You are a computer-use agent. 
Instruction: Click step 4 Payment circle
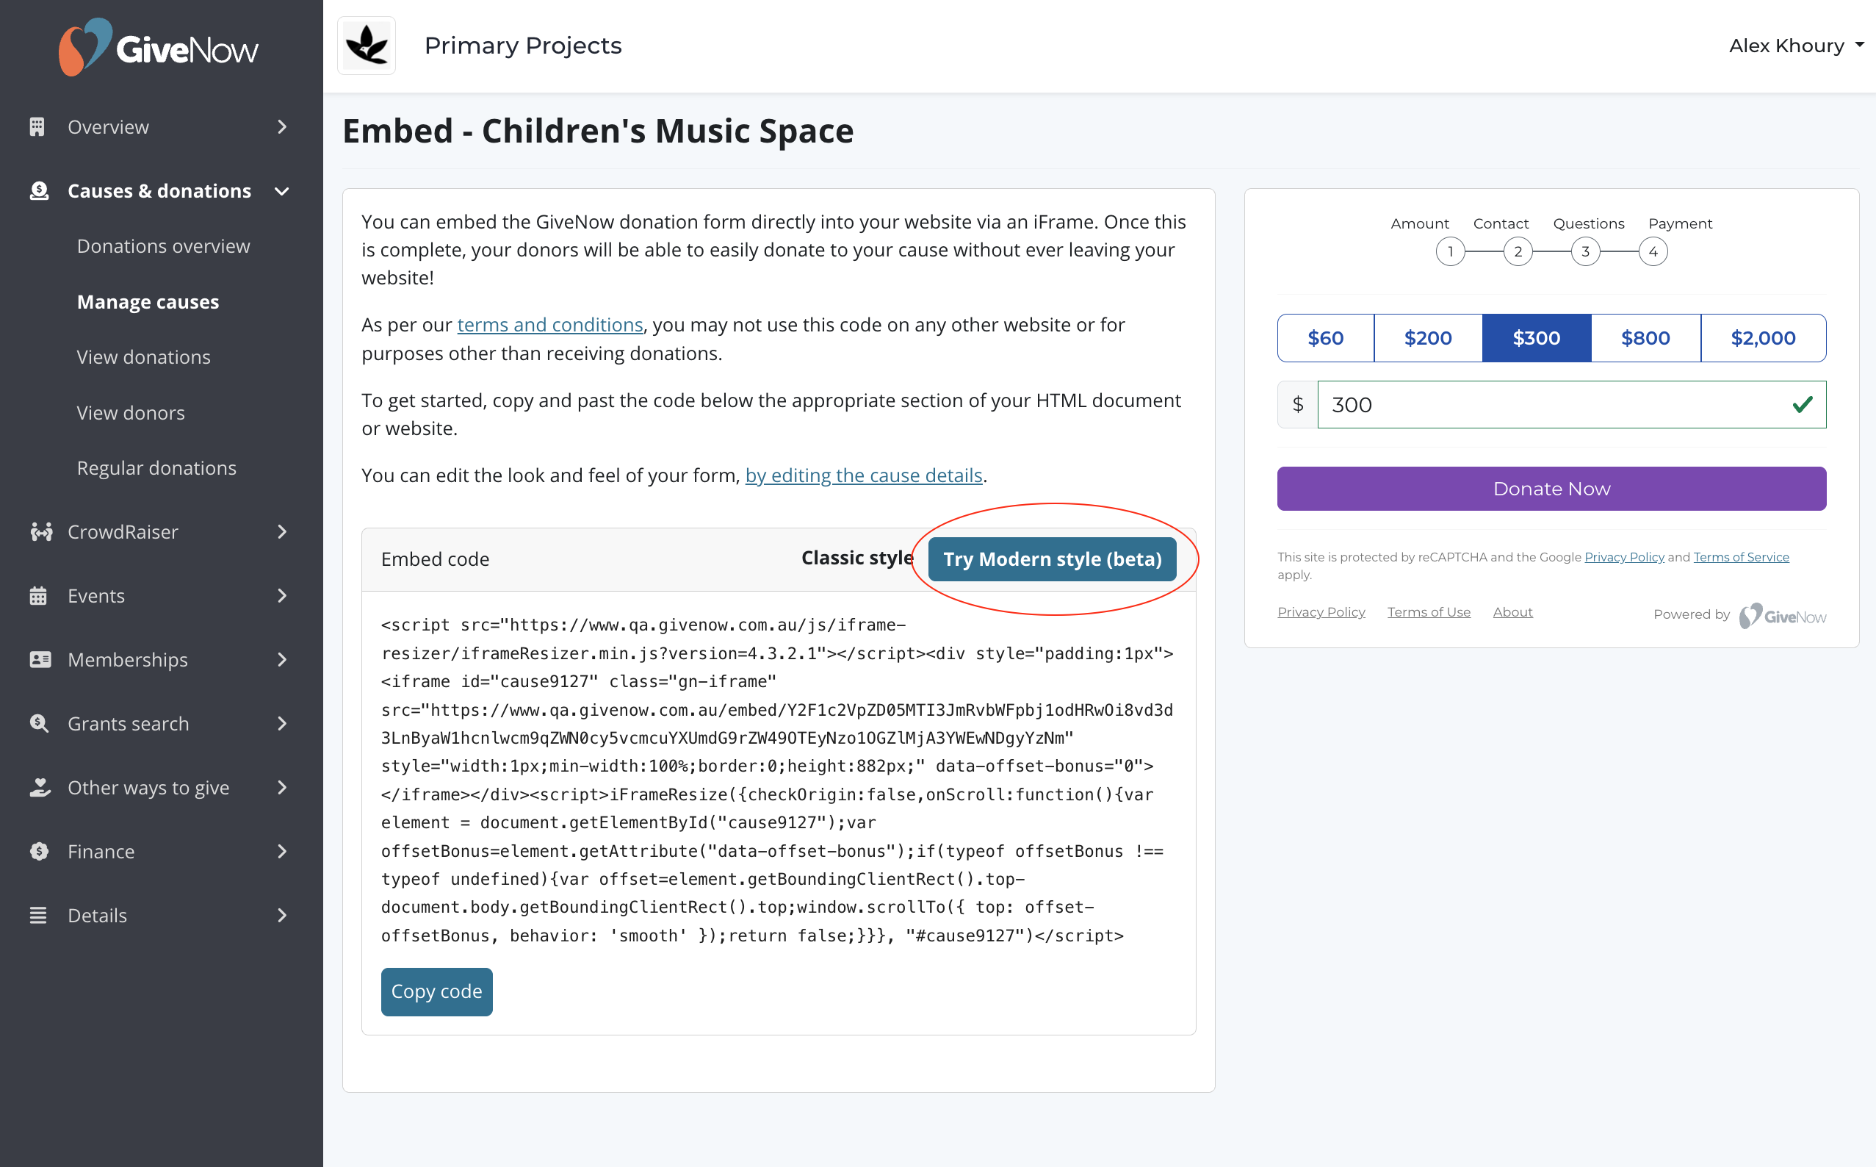click(1653, 251)
